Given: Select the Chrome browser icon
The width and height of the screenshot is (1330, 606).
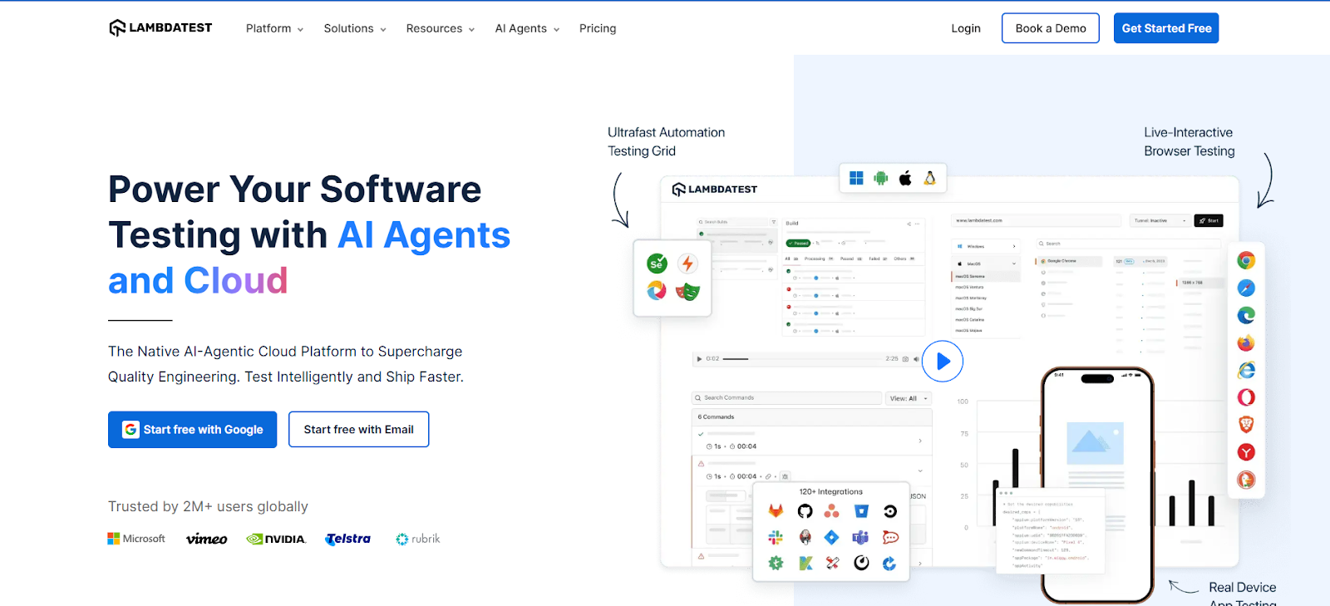Looking at the screenshot, I should click(x=1246, y=260).
